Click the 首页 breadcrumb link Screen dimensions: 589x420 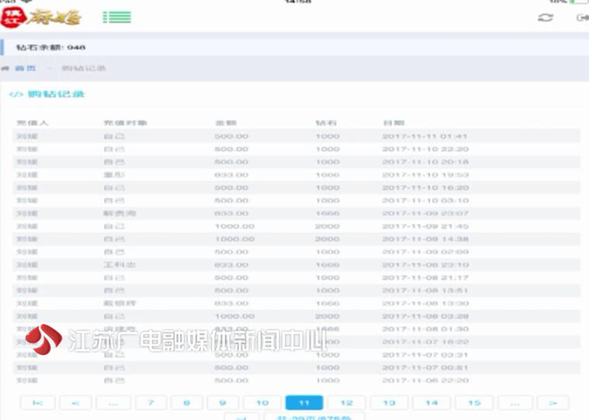[x=26, y=68]
